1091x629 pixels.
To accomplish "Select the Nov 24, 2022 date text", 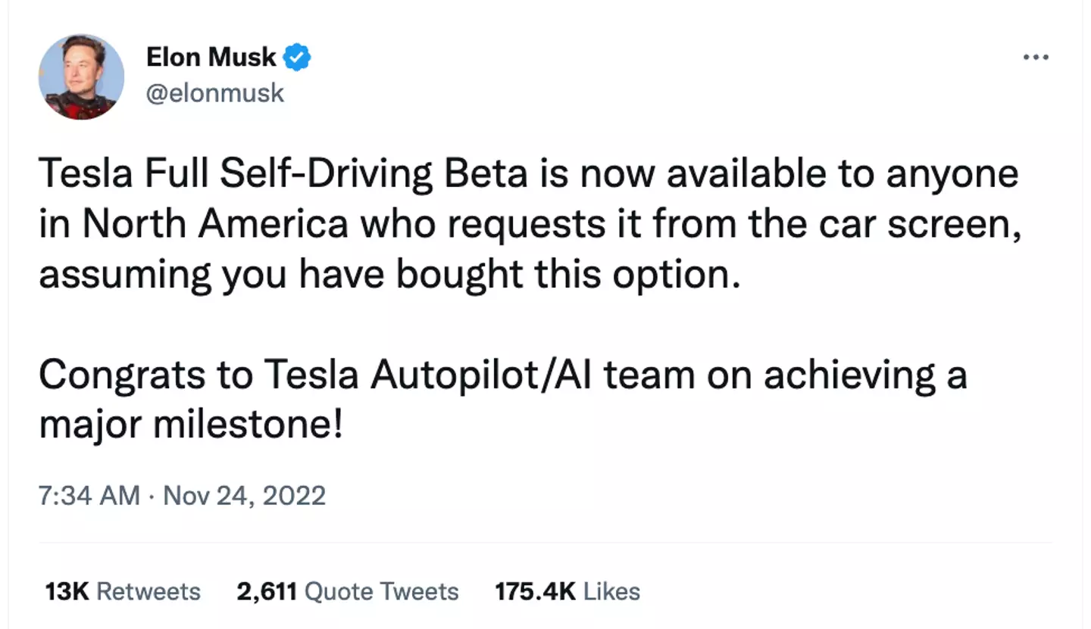I will point(242,496).
